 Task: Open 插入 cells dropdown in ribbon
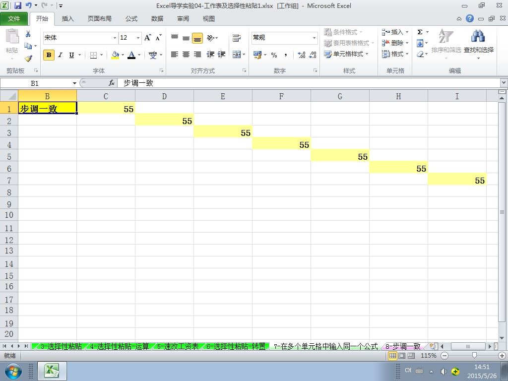pyautogui.click(x=395, y=32)
